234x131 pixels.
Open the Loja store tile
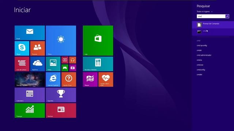[98, 40]
